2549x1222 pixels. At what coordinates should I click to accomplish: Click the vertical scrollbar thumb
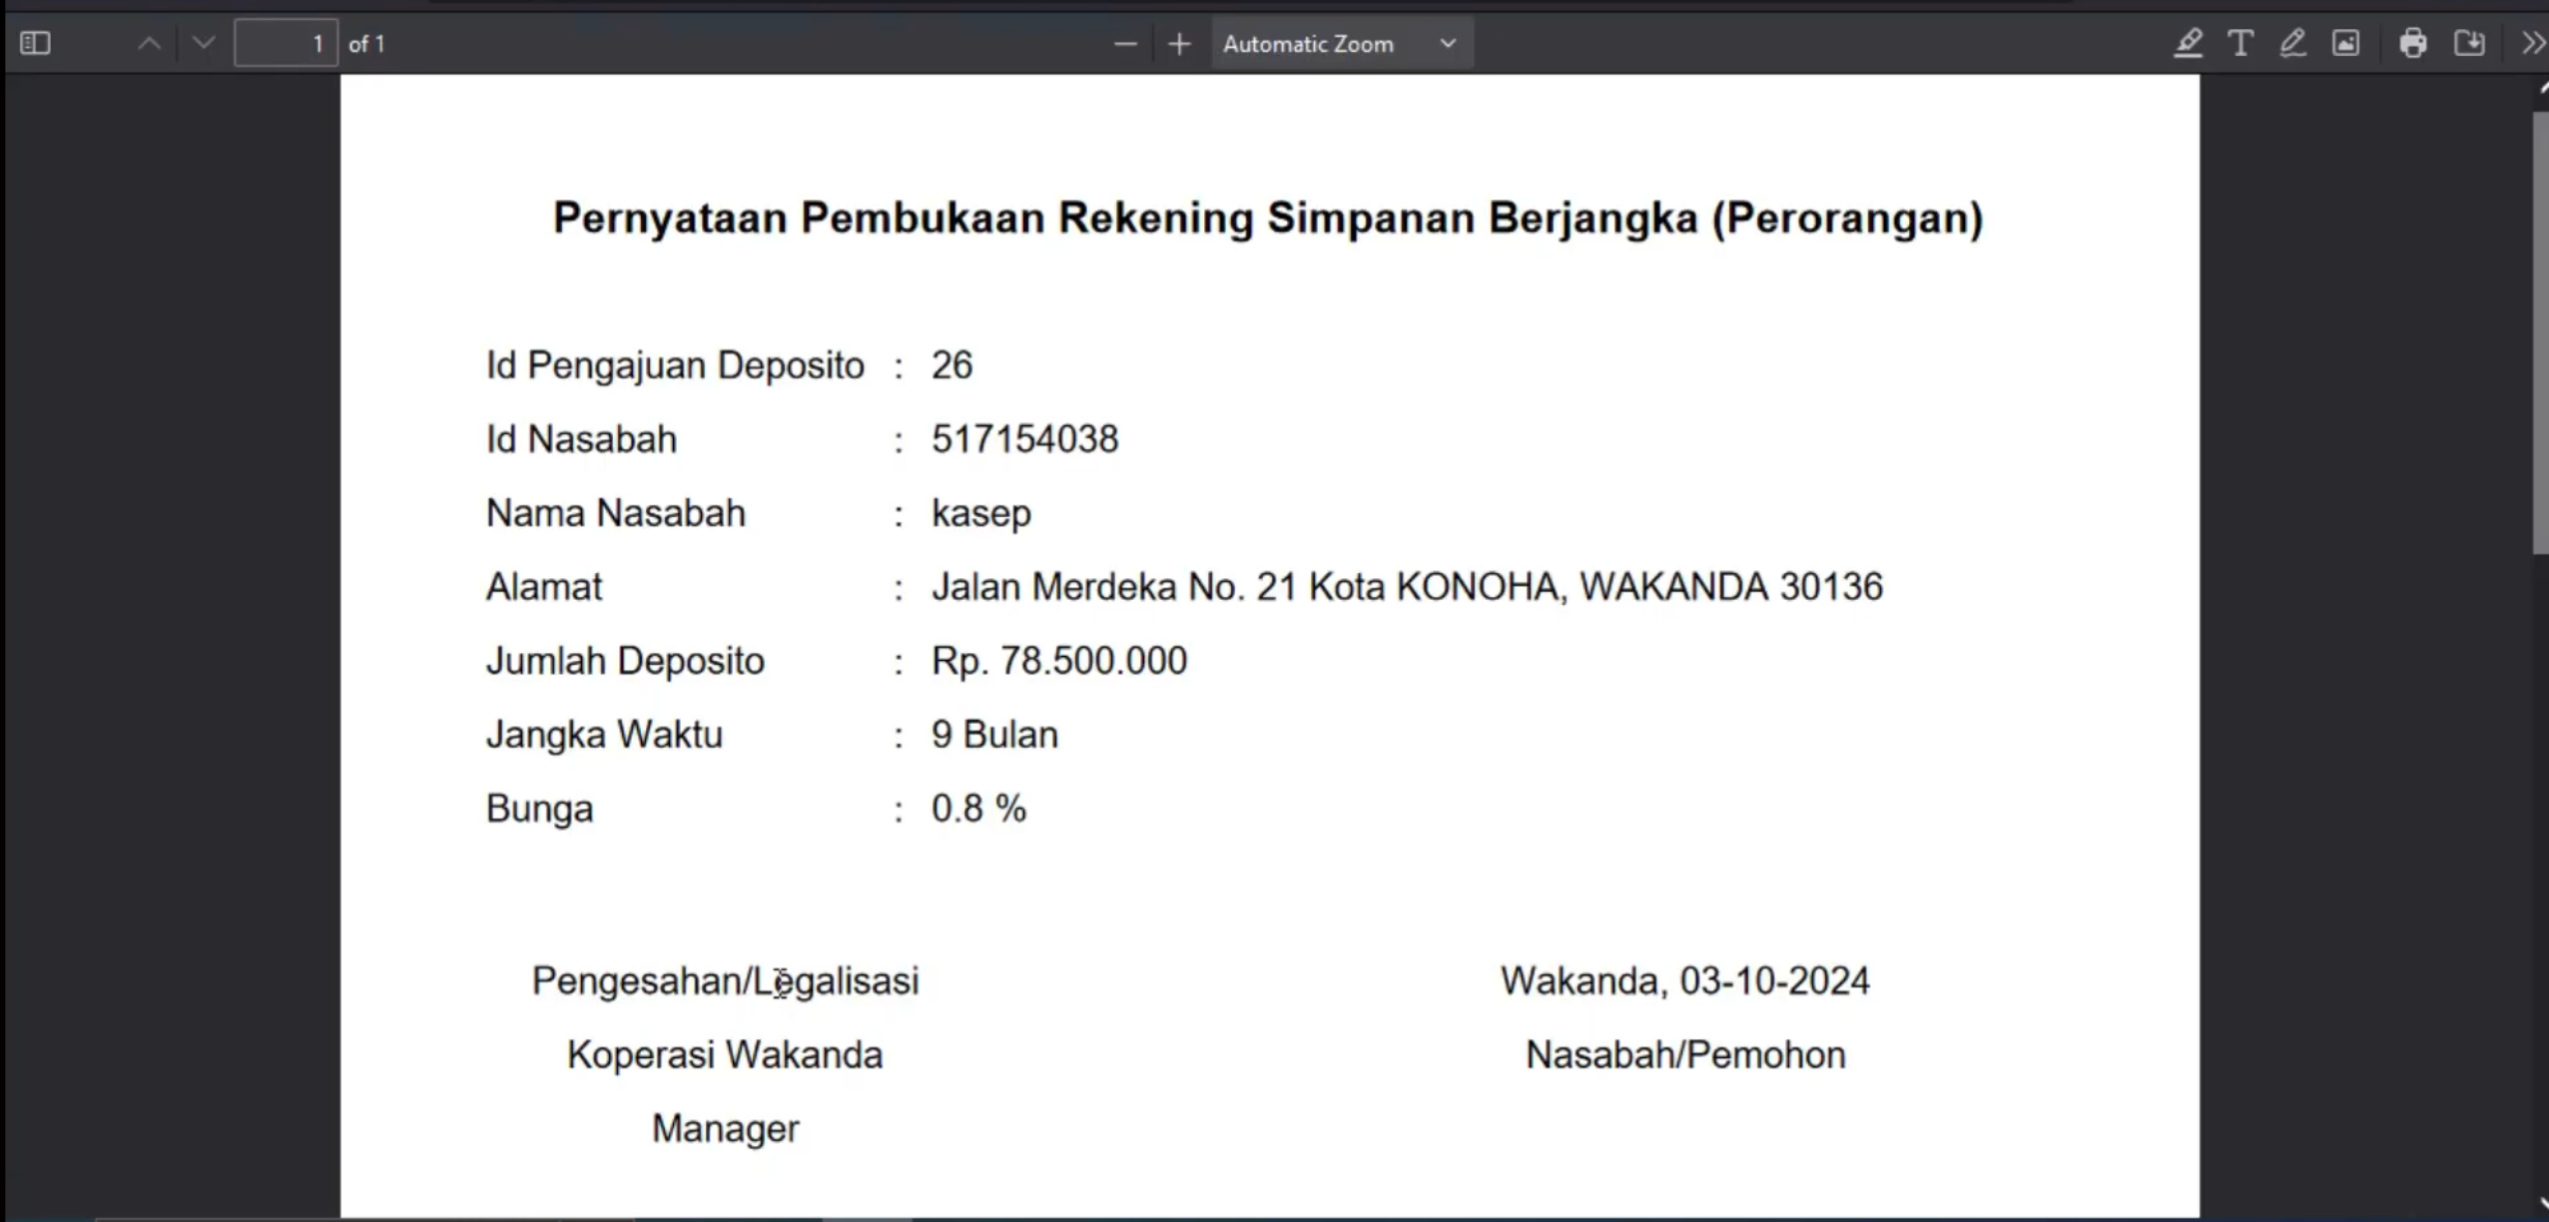(2541, 332)
